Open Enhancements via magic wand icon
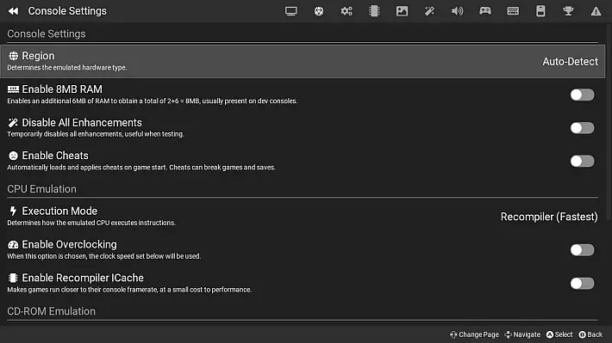 pyautogui.click(x=429, y=11)
